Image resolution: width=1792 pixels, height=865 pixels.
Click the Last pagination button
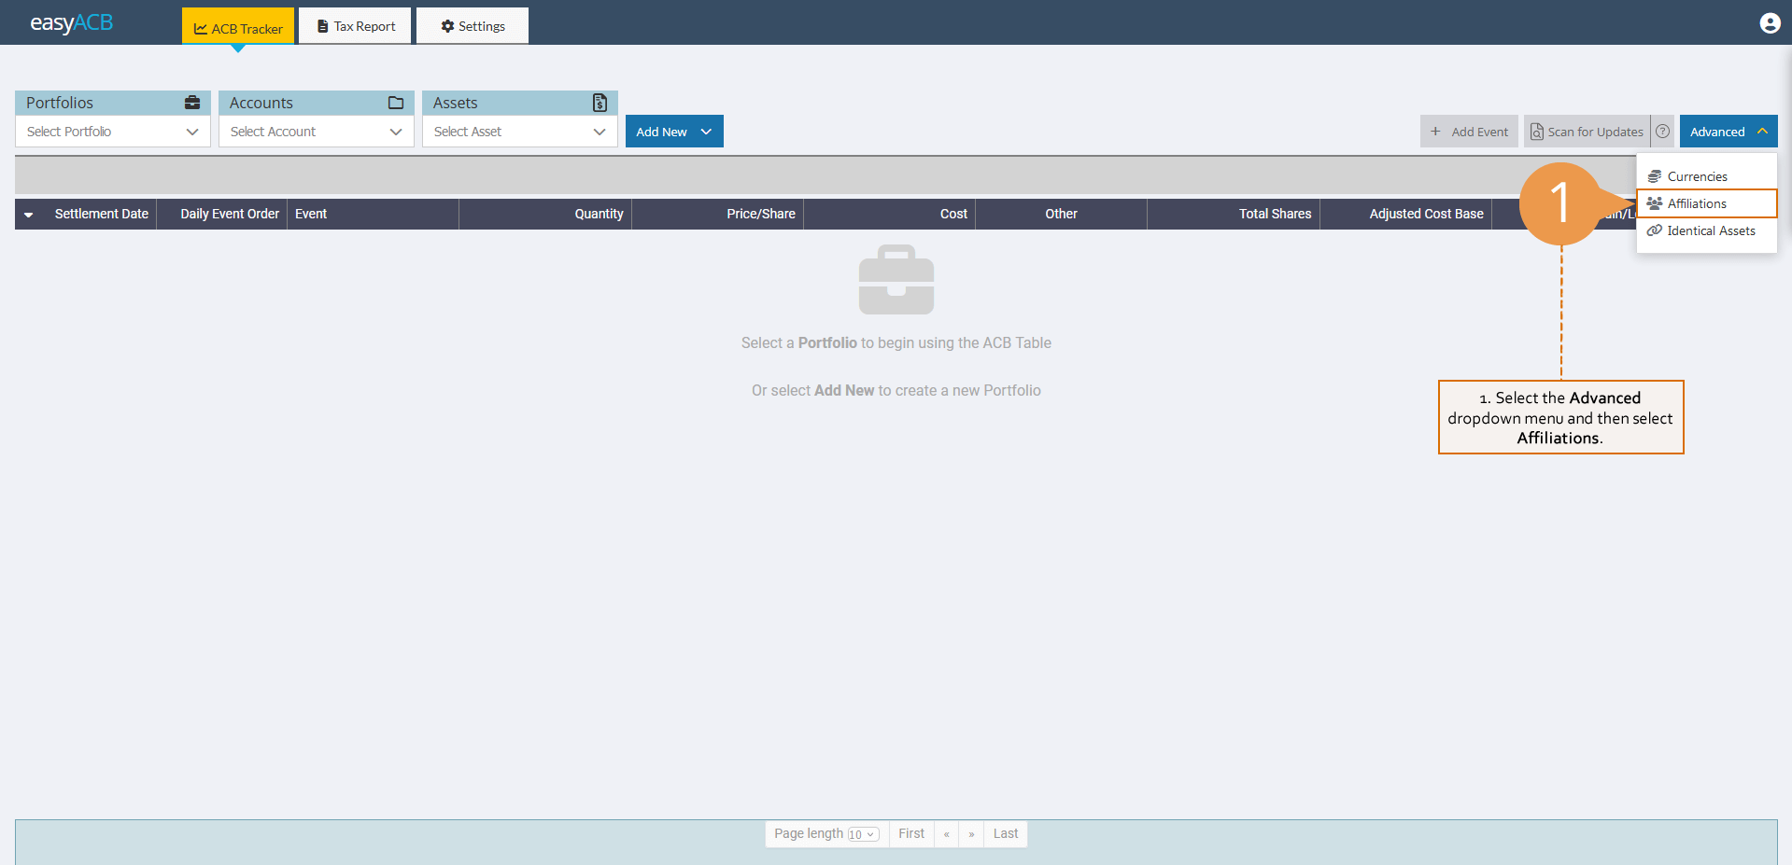point(1006,833)
